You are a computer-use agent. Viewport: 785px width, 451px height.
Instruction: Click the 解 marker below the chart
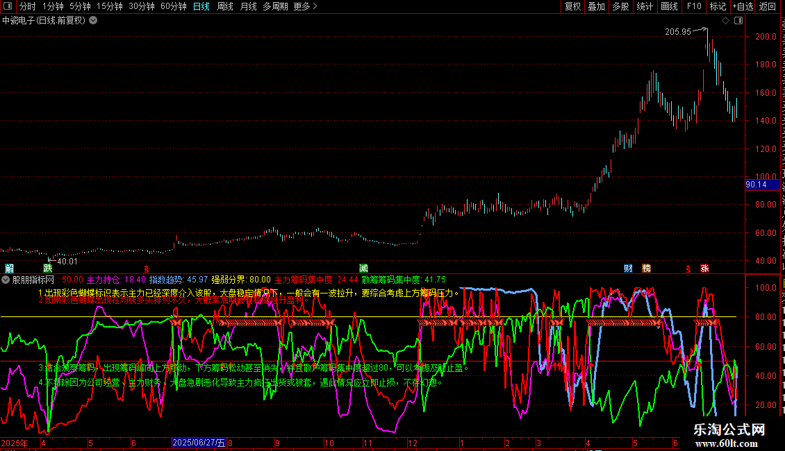pos(10,269)
